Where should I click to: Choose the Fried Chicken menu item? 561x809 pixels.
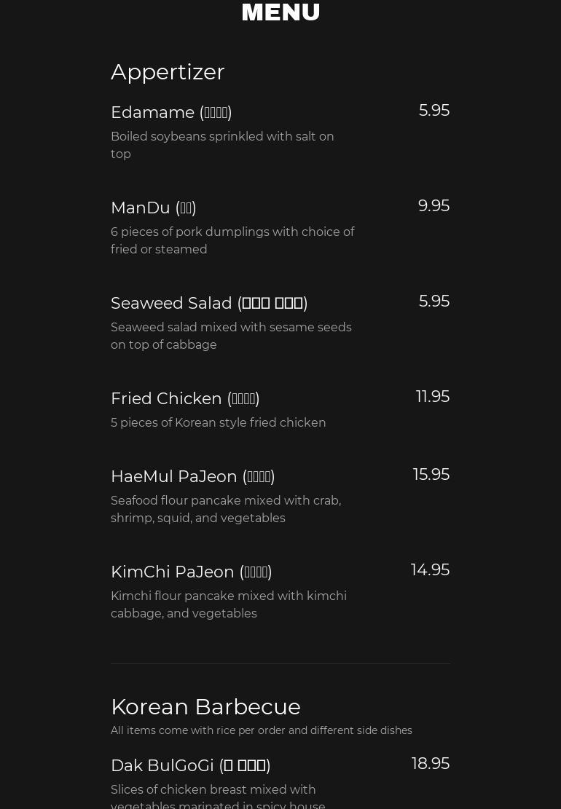point(185,398)
